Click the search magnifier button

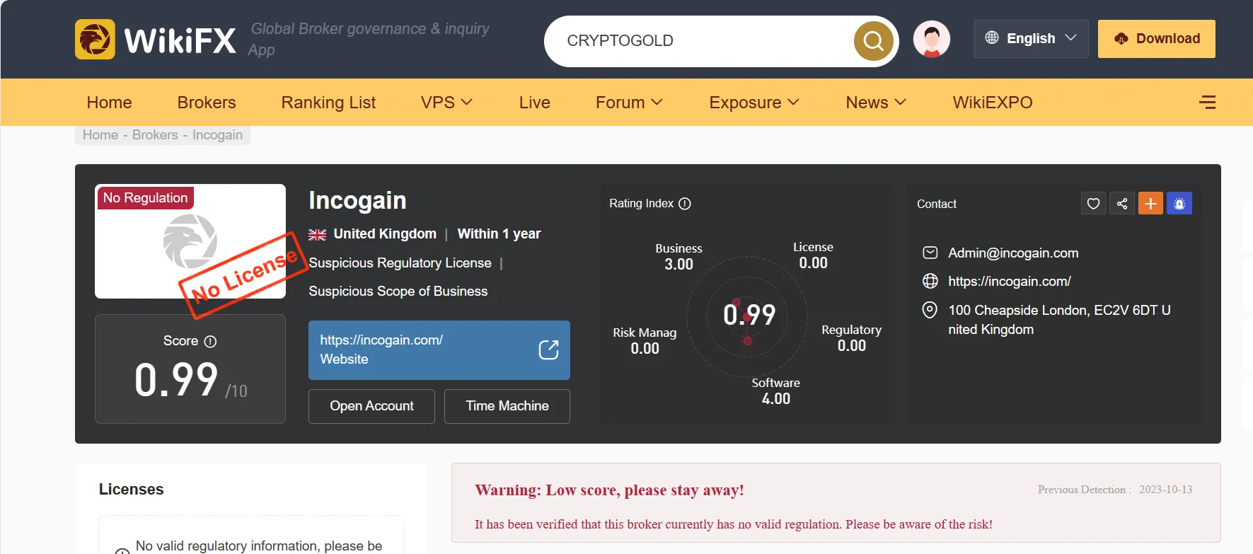874,41
